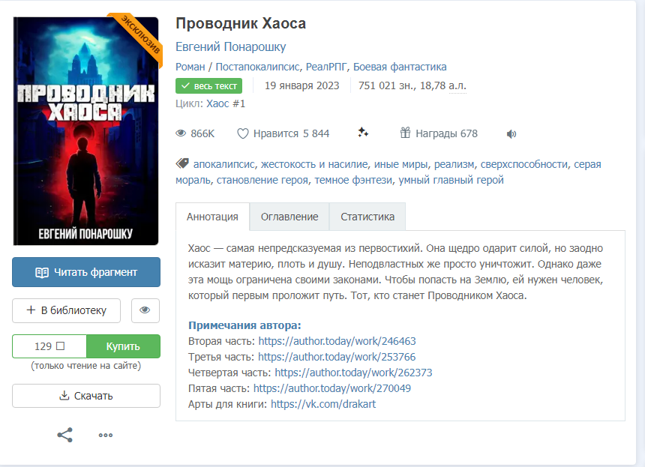Open the Статистика tab
Screen dimensions: 645x467
click(367, 217)
